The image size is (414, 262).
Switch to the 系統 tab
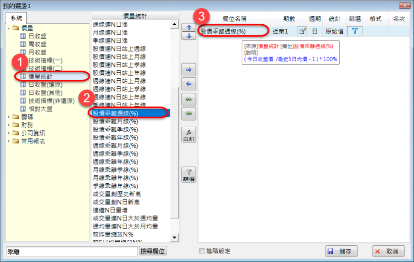16,18
